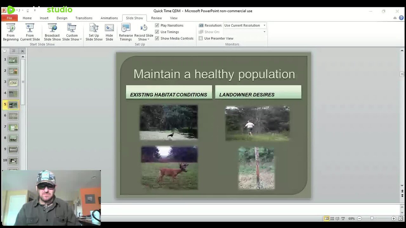Start Slide Show from status bar icon
406x228 pixels.
(x=343, y=218)
